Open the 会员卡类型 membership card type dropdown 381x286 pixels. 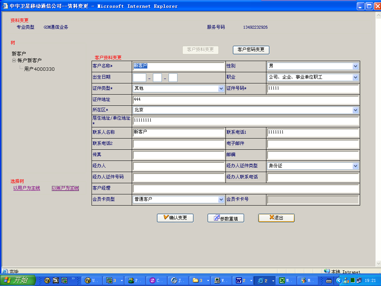coord(221,200)
